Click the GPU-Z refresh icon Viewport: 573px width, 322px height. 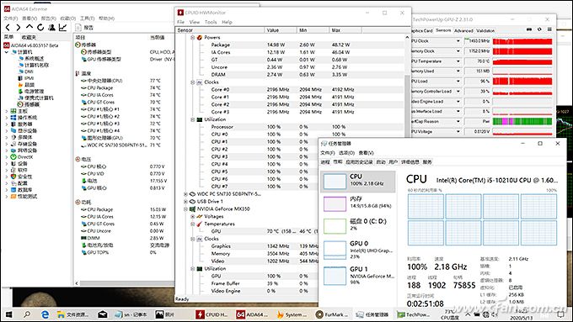[x=539, y=29]
